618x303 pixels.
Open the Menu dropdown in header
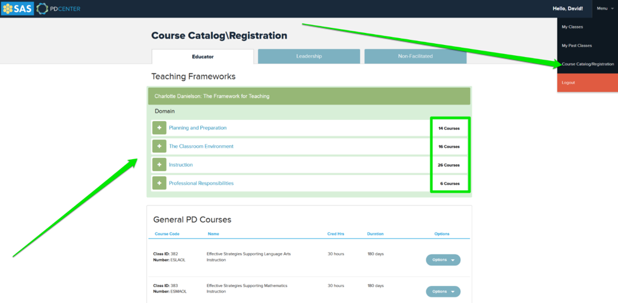(605, 9)
